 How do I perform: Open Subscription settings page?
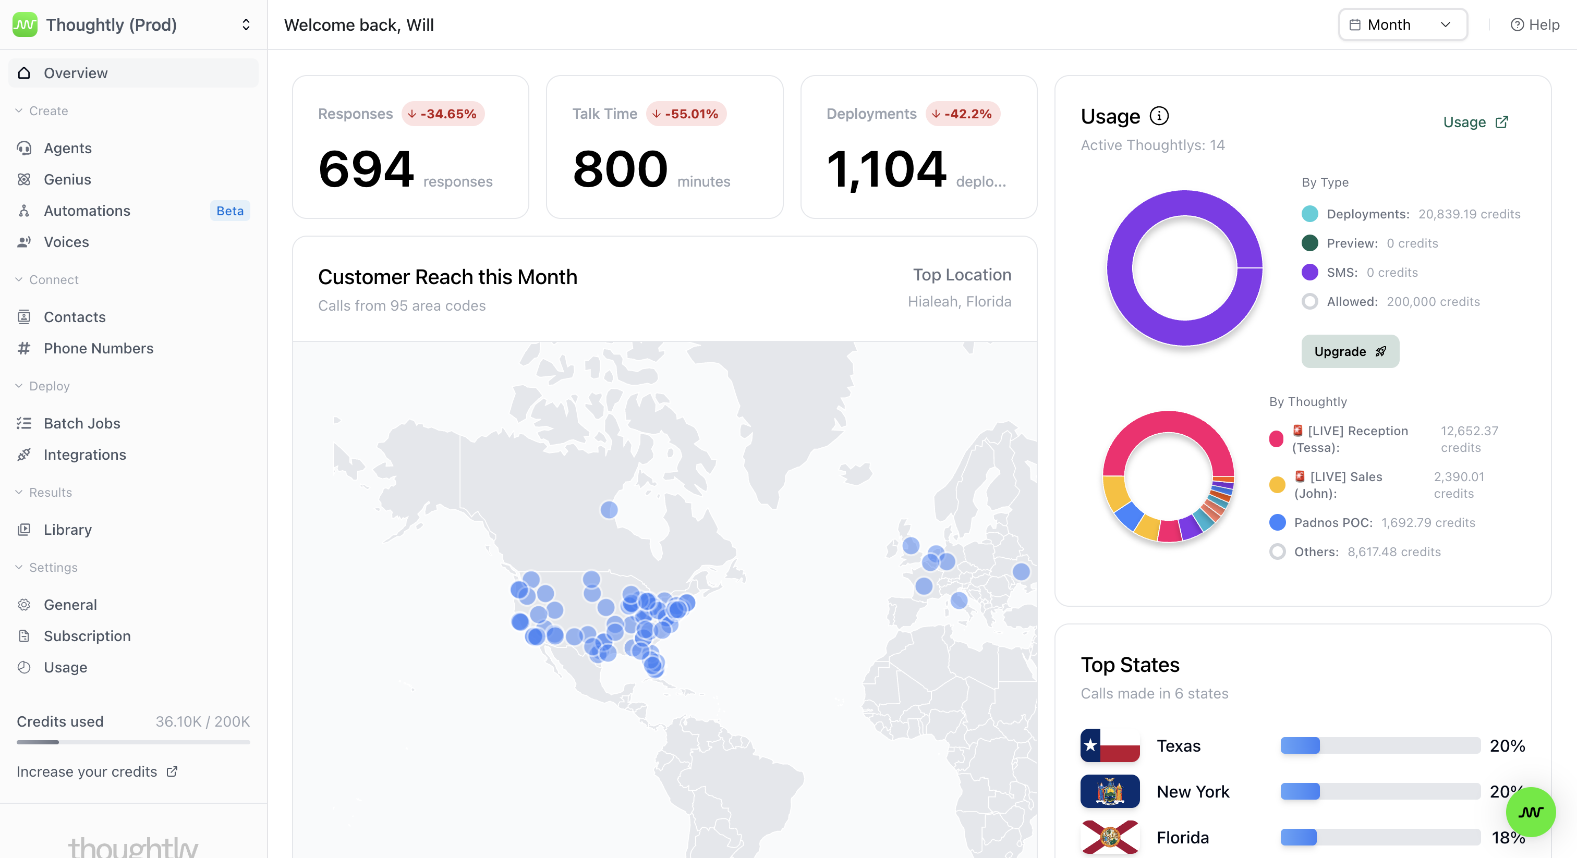[133, 636]
